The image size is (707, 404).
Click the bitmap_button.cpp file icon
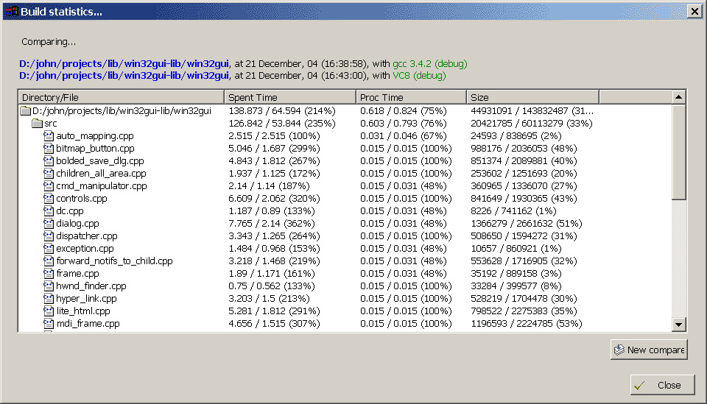click(x=49, y=149)
